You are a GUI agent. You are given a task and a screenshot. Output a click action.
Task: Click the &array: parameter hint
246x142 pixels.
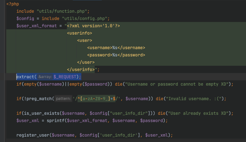click(45, 77)
